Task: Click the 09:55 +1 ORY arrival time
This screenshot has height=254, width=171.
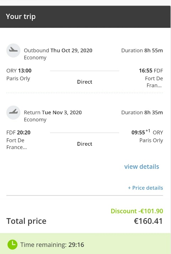Action: (x=147, y=132)
